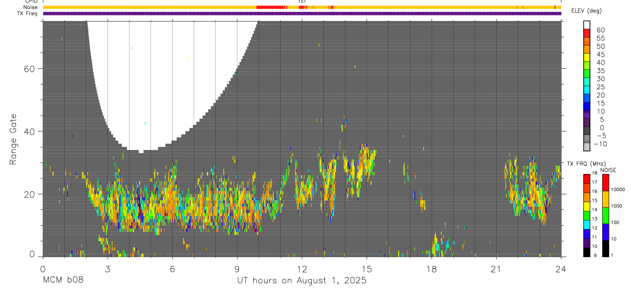The width and height of the screenshot is (631, 291).
Task: Click the 'Noise' row label at top
Action: [31, 8]
